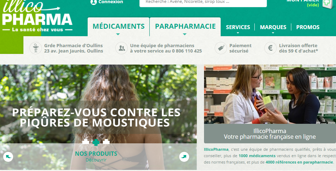Expand the Parapharmacie dropdown arrow
The image size is (336, 171).
[x=185, y=34]
